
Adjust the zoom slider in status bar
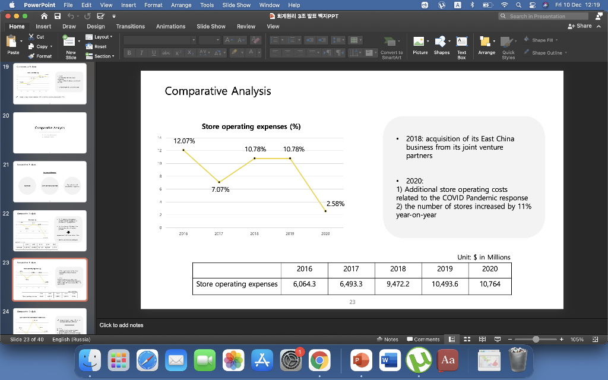click(x=534, y=339)
